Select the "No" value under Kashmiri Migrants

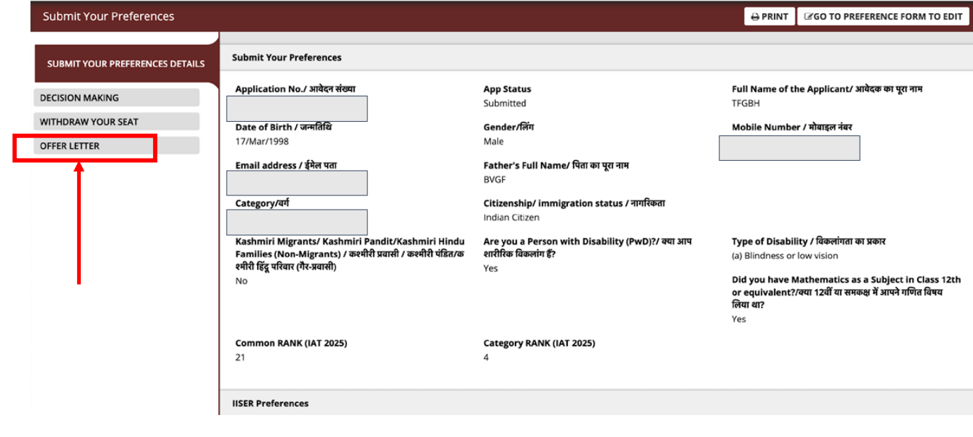(241, 281)
